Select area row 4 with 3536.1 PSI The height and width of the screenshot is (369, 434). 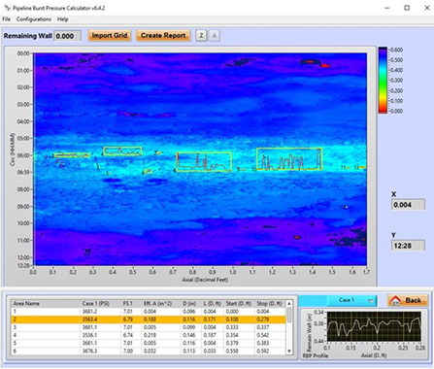click(x=149, y=335)
